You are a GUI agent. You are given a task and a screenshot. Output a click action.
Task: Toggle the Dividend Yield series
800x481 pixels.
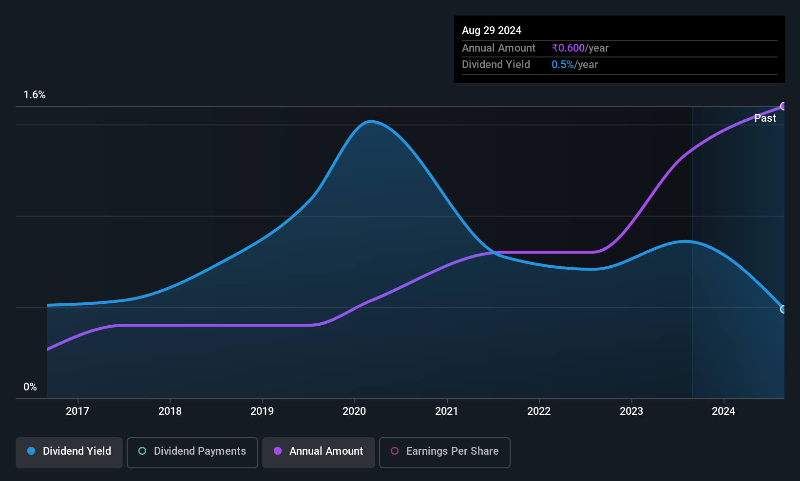(x=69, y=453)
